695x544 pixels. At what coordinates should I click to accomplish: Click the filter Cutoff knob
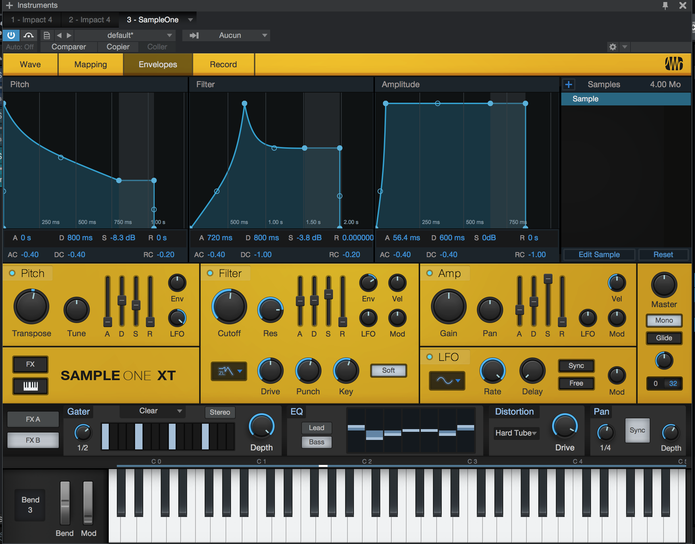(229, 306)
